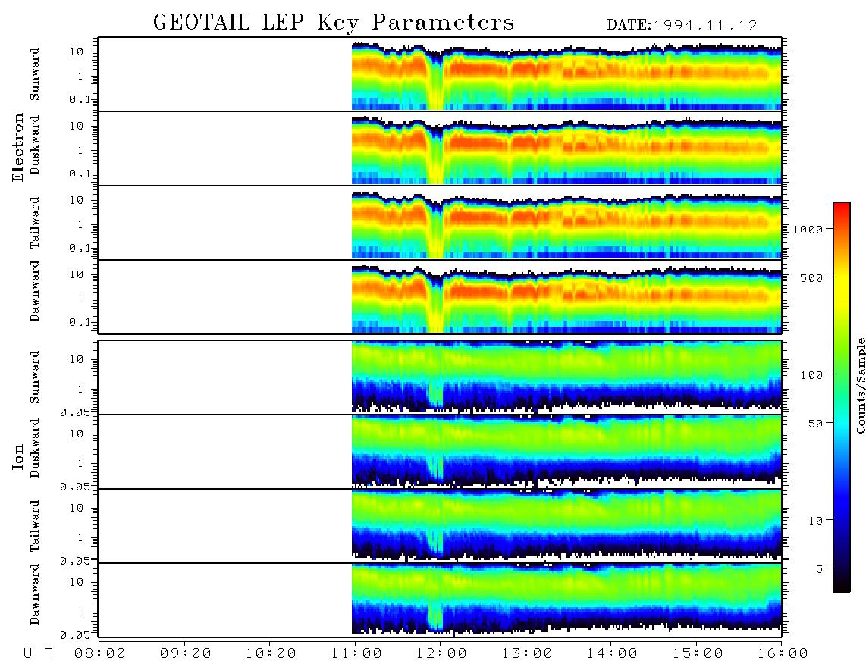Click the 0.05 tick of Ion Sunward
866x667 pixels.
75,412
